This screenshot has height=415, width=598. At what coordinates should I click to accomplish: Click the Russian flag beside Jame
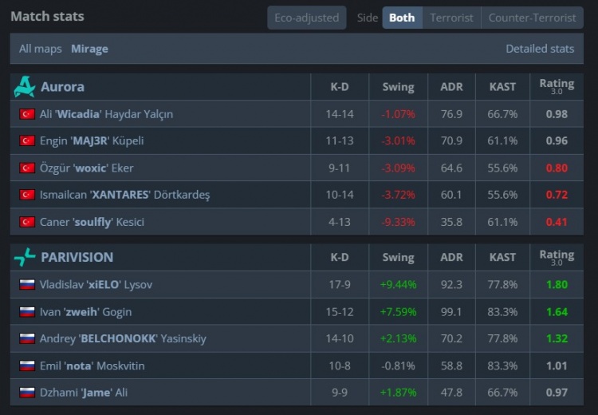click(26, 393)
